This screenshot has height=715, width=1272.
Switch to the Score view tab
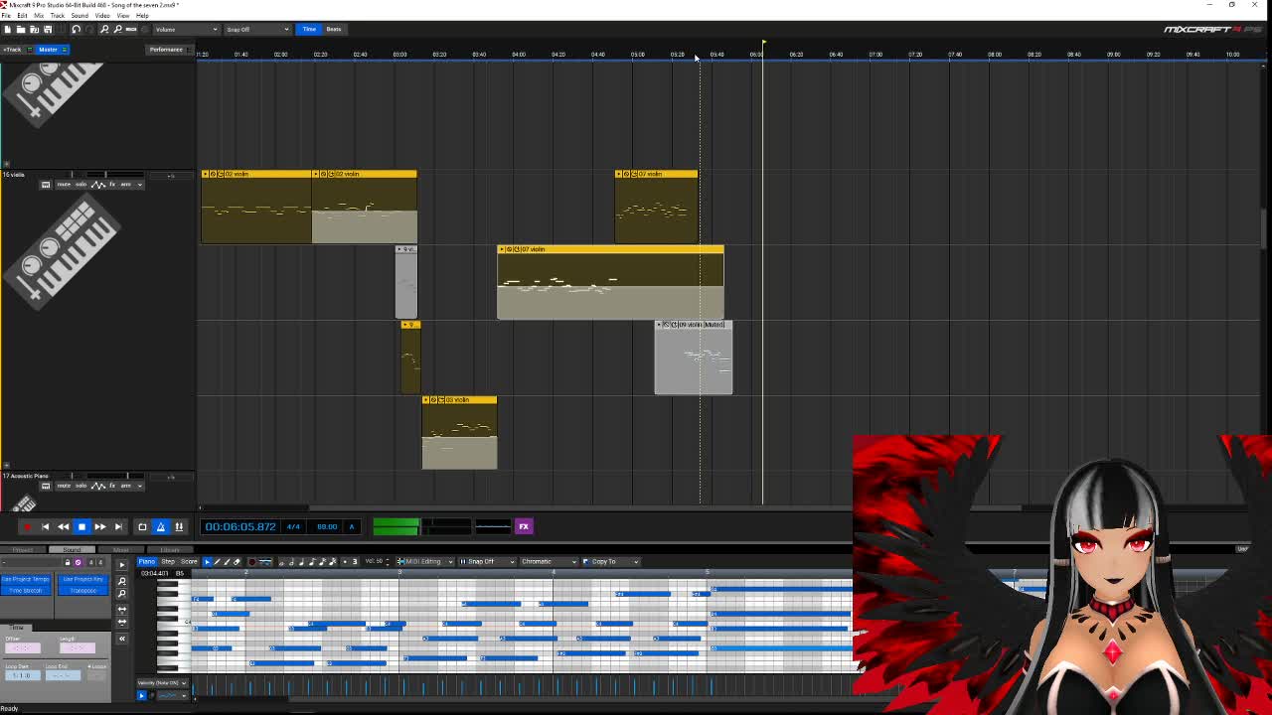click(189, 562)
